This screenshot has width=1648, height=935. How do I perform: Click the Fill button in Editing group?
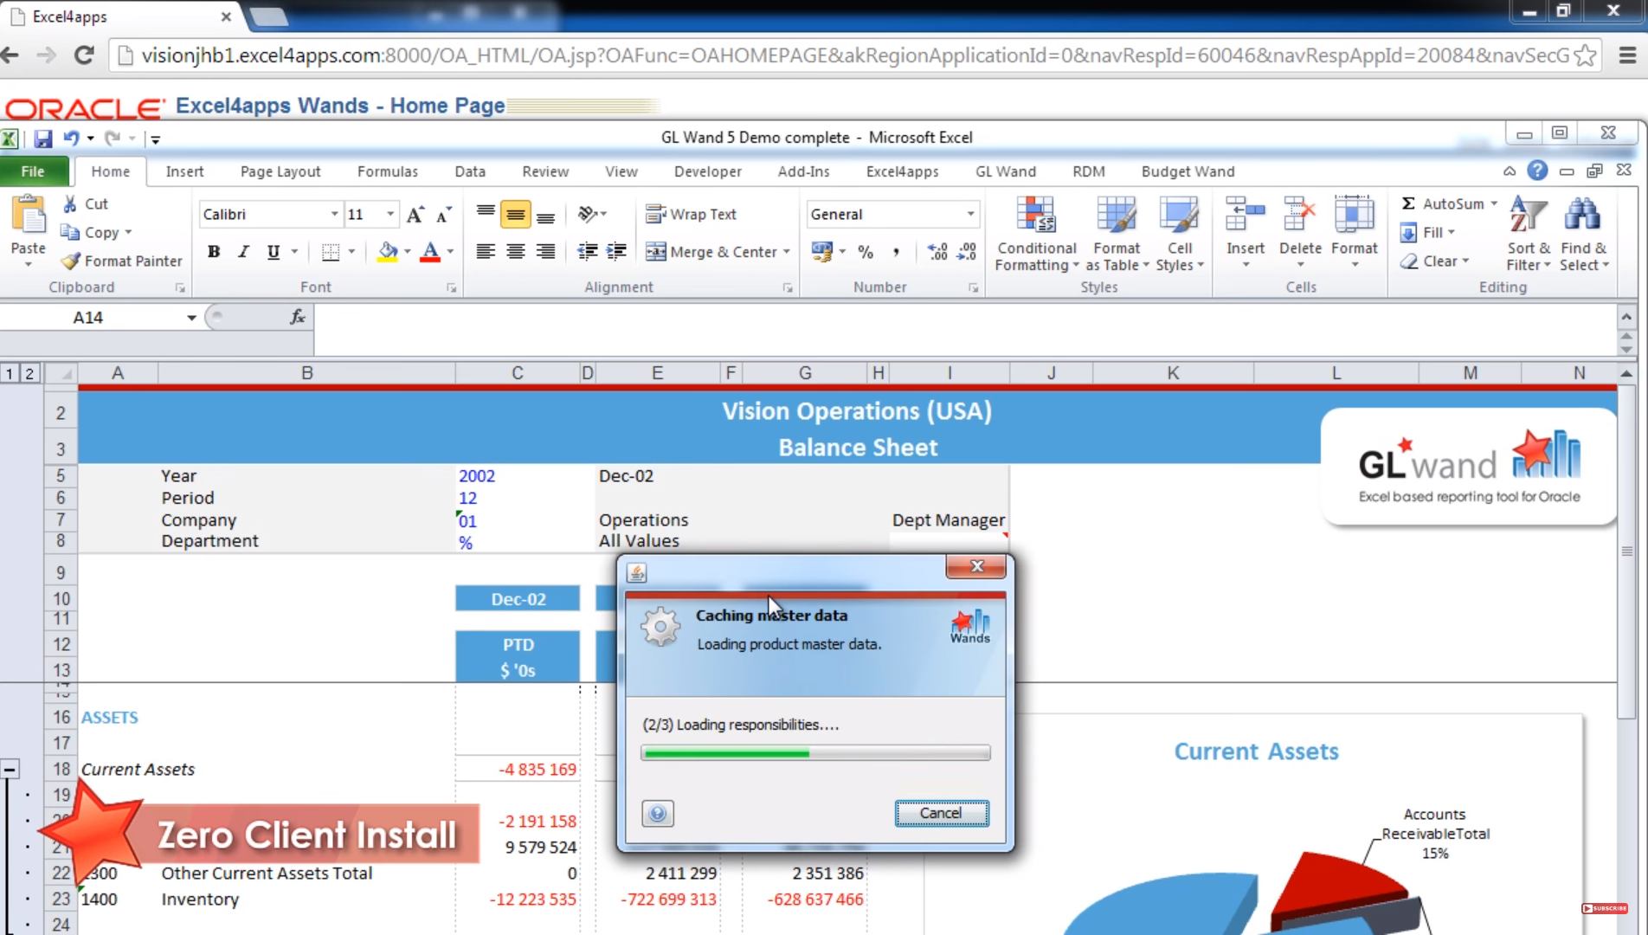(x=1427, y=232)
